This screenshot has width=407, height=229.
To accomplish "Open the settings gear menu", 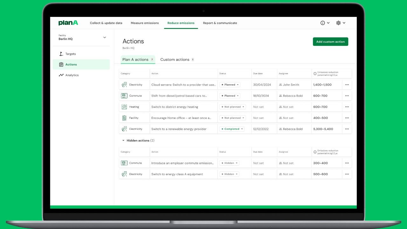I will (338, 23).
